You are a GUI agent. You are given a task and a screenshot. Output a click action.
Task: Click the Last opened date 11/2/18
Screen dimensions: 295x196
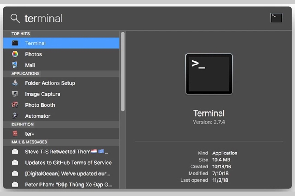click(x=220, y=180)
